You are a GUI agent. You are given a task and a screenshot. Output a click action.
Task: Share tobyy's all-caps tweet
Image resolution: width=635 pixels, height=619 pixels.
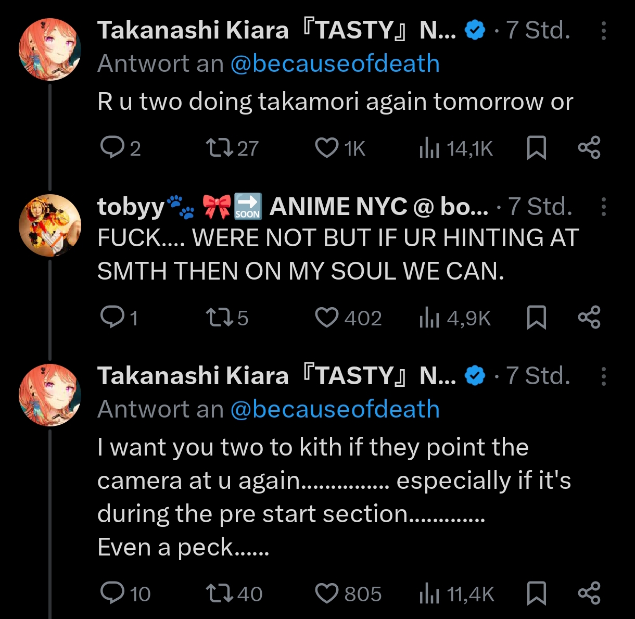point(589,317)
